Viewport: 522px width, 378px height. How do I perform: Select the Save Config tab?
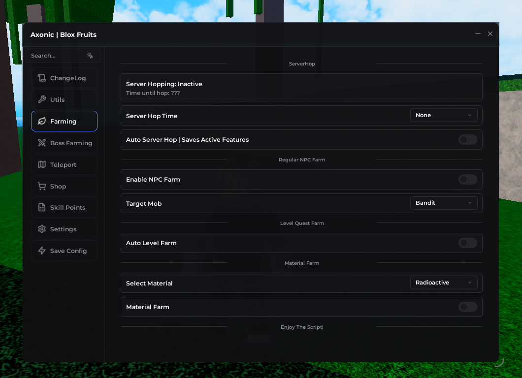coord(64,251)
